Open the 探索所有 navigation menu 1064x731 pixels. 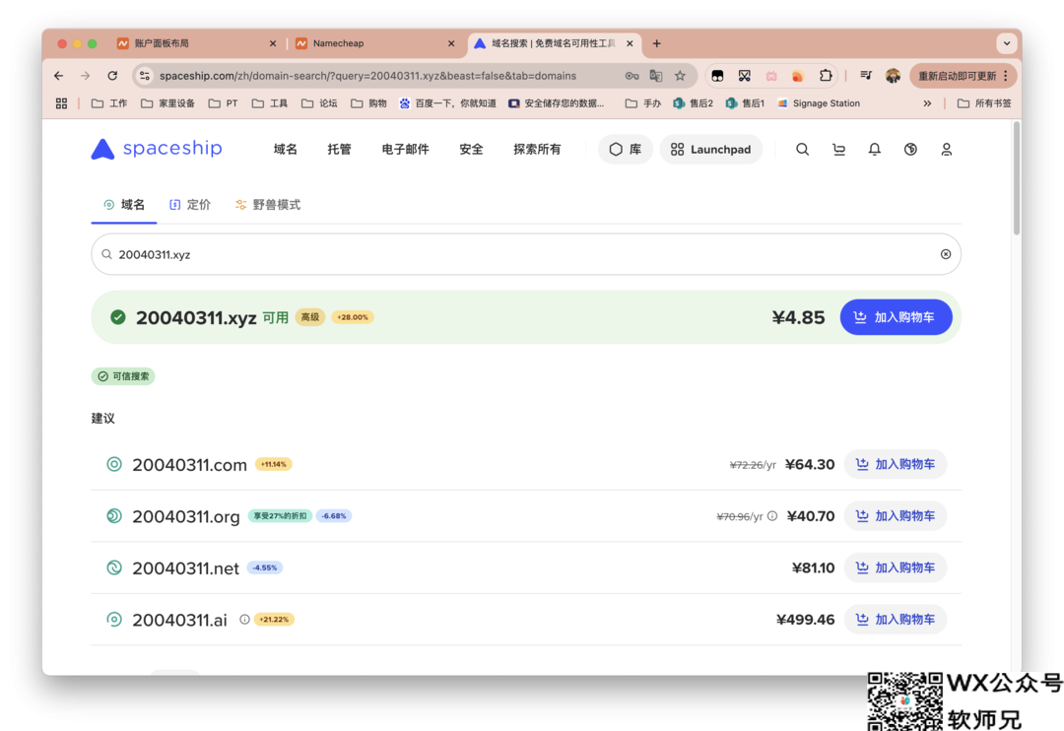pos(537,150)
